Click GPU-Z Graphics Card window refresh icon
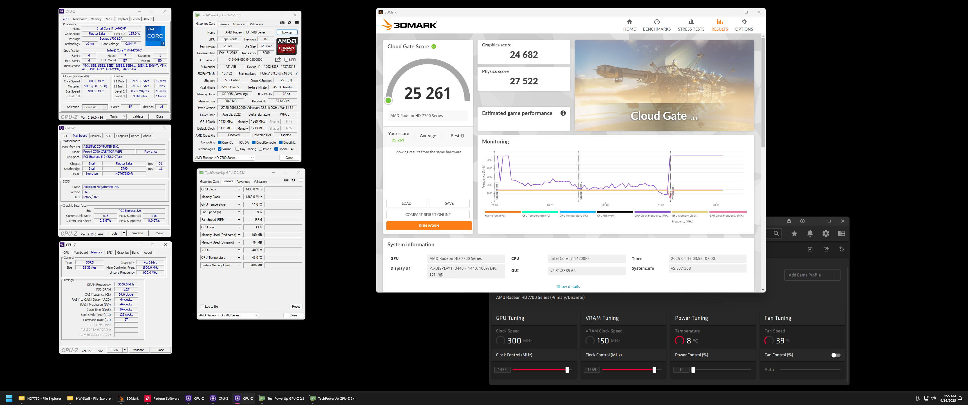Viewport: 968px width, 405px height. click(289, 22)
